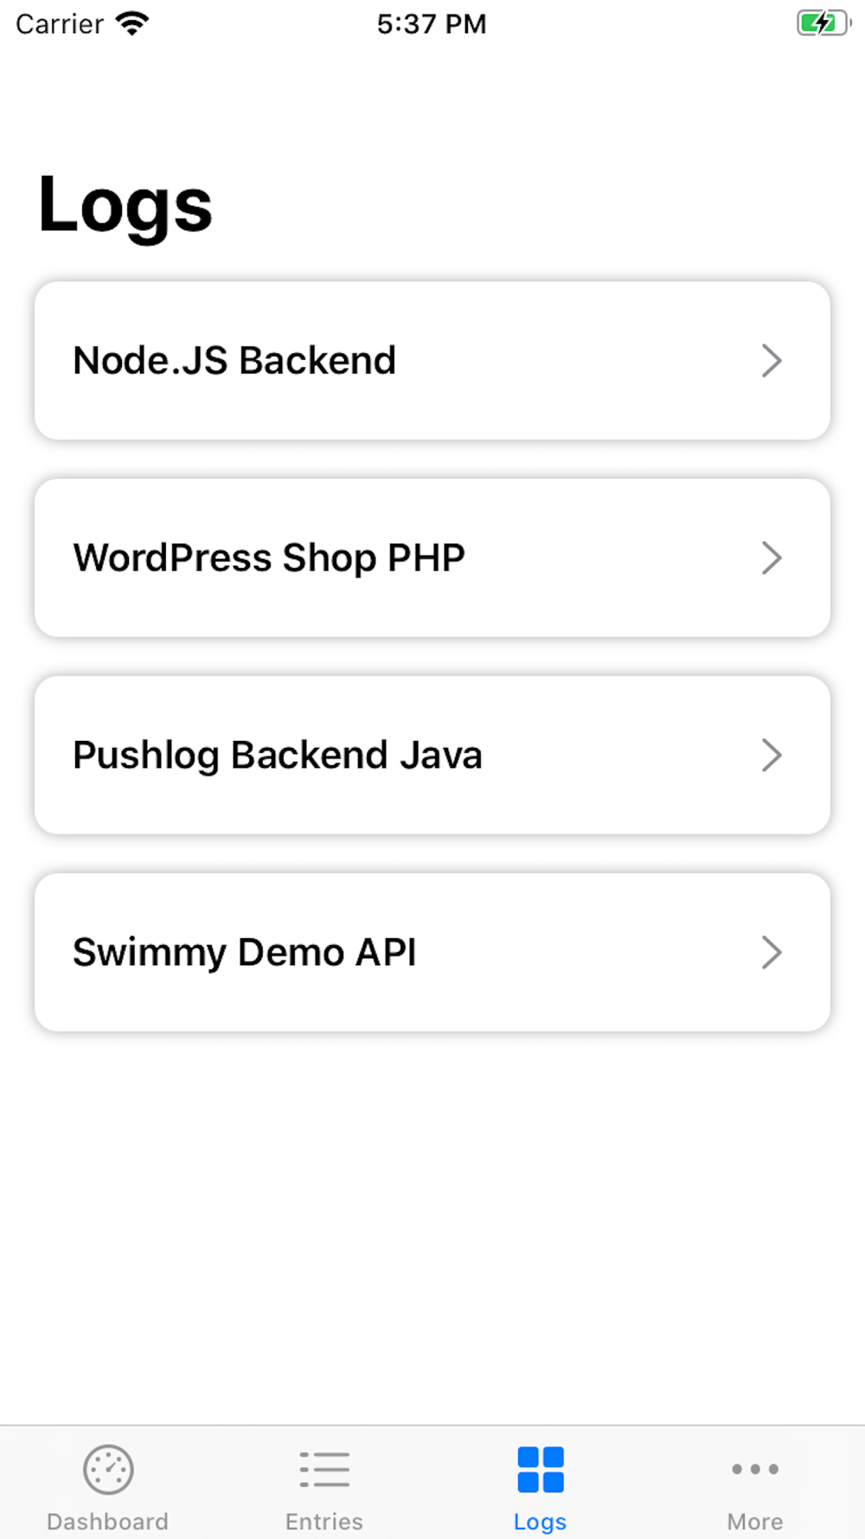Image resolution: width=865 pixels, height=1539 pixels.
Task: Expand the Node.JS Backend chevron
Action: coord(772,361)
